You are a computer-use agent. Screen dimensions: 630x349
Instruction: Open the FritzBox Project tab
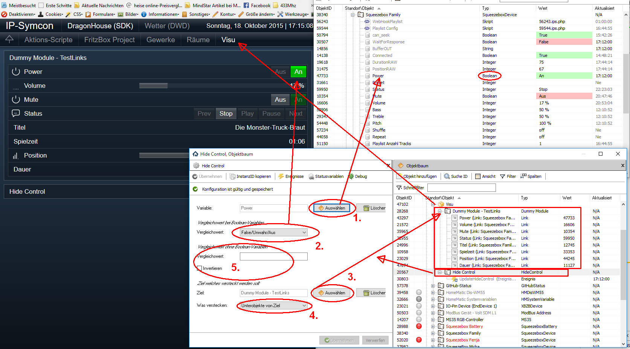(110, 40)
